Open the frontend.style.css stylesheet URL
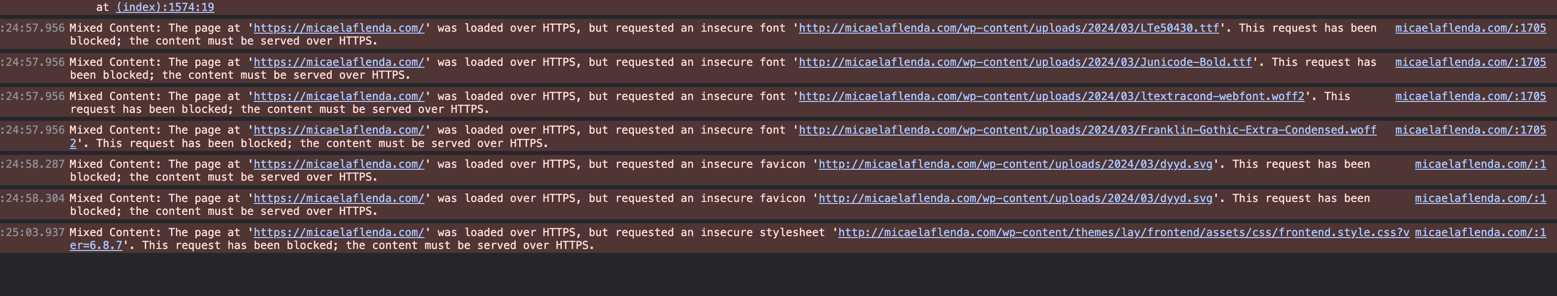Screen dimensions: 1557x296 tap(1124, 233)
